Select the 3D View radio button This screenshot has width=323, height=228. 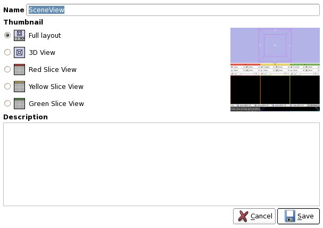(x=7, y=52)
